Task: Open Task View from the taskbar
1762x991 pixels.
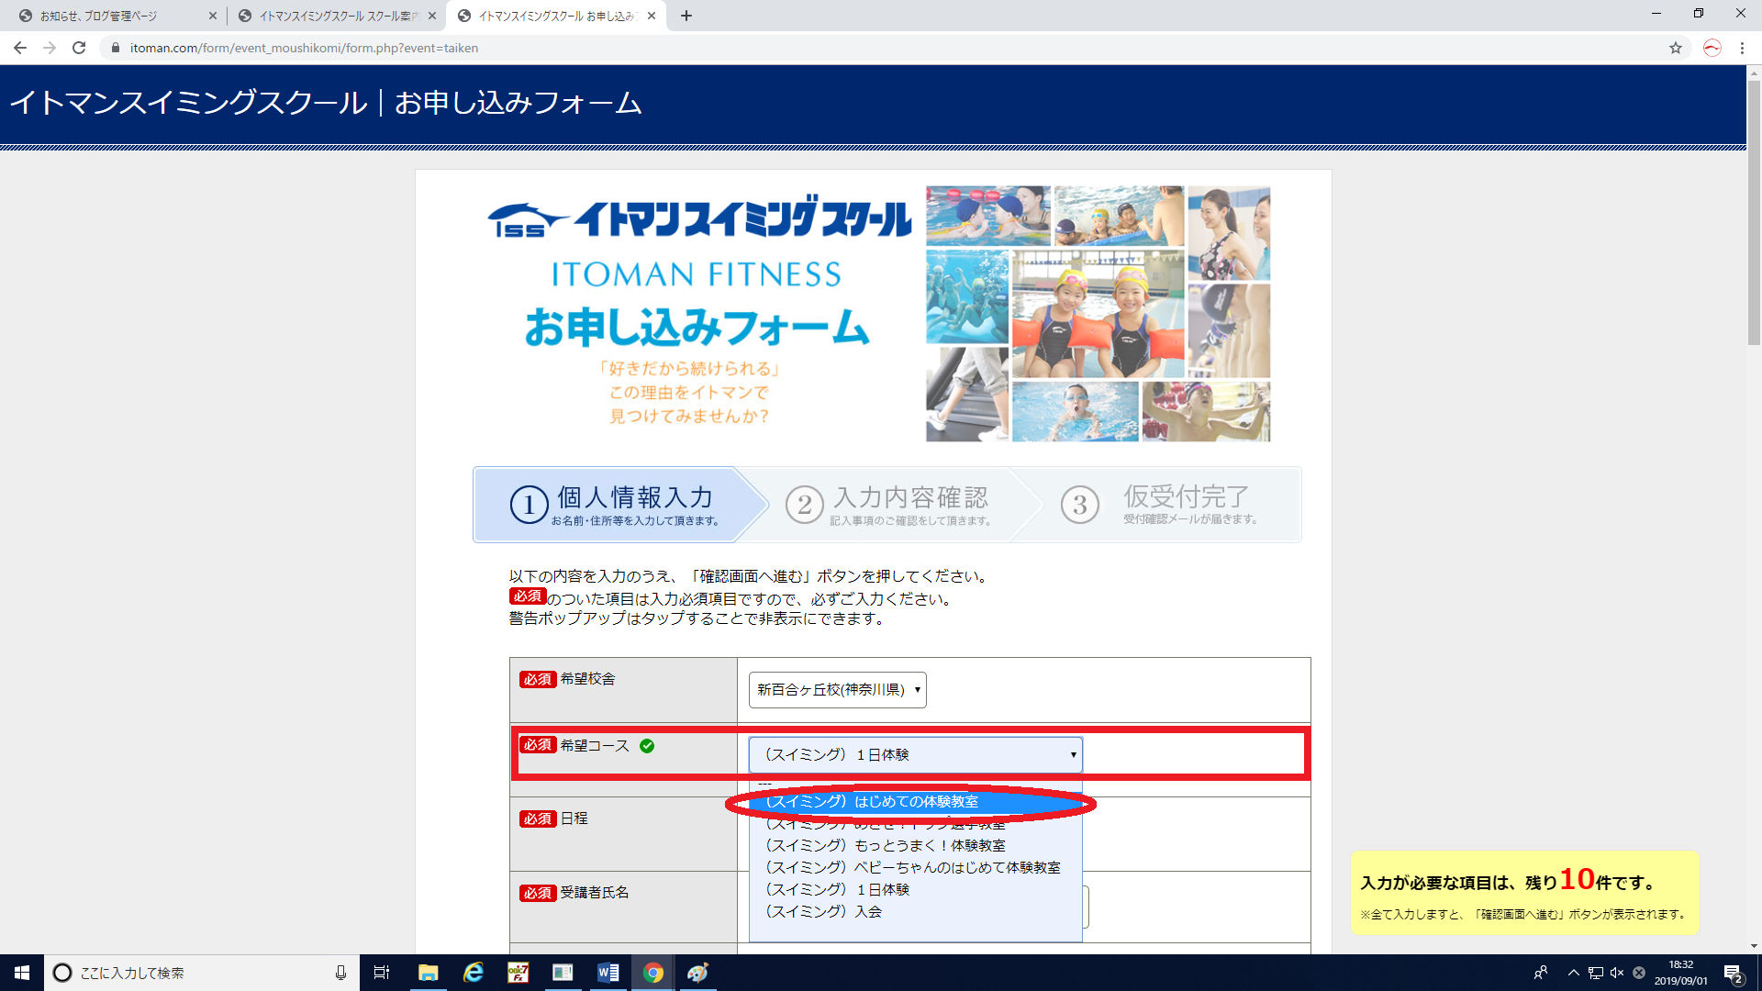Action: [382, 973]
